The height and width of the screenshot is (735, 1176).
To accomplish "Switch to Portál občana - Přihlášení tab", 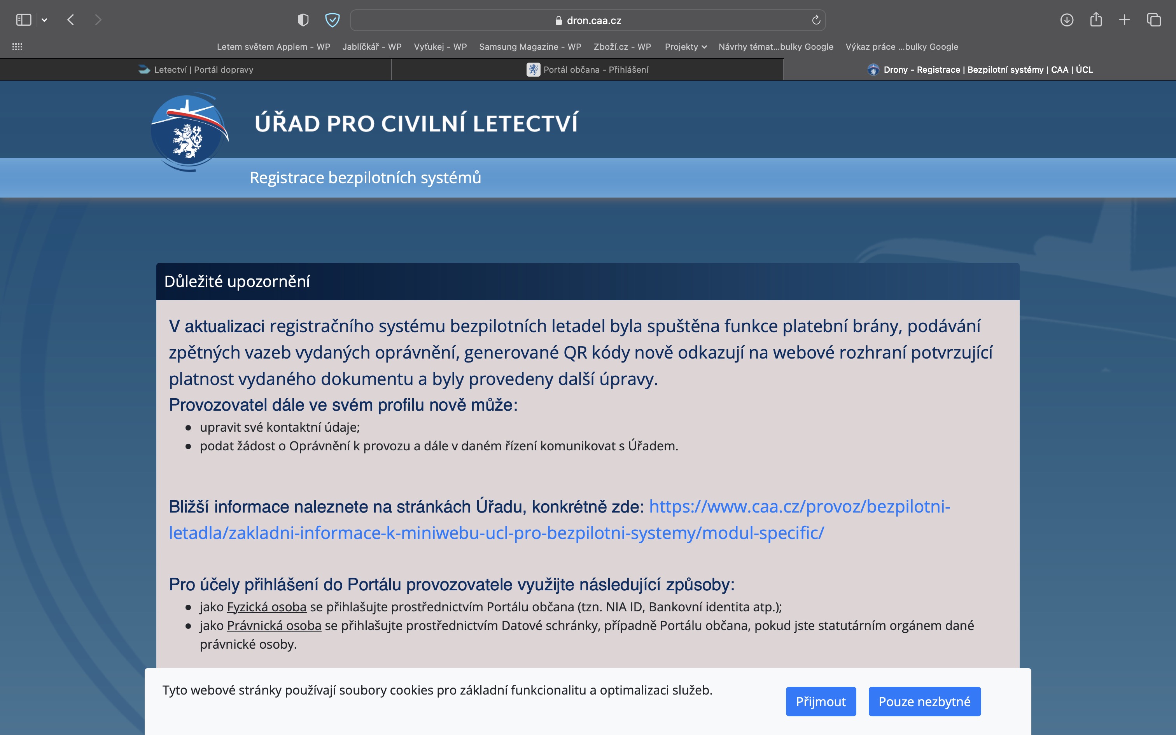I will (x=588, y=70).
